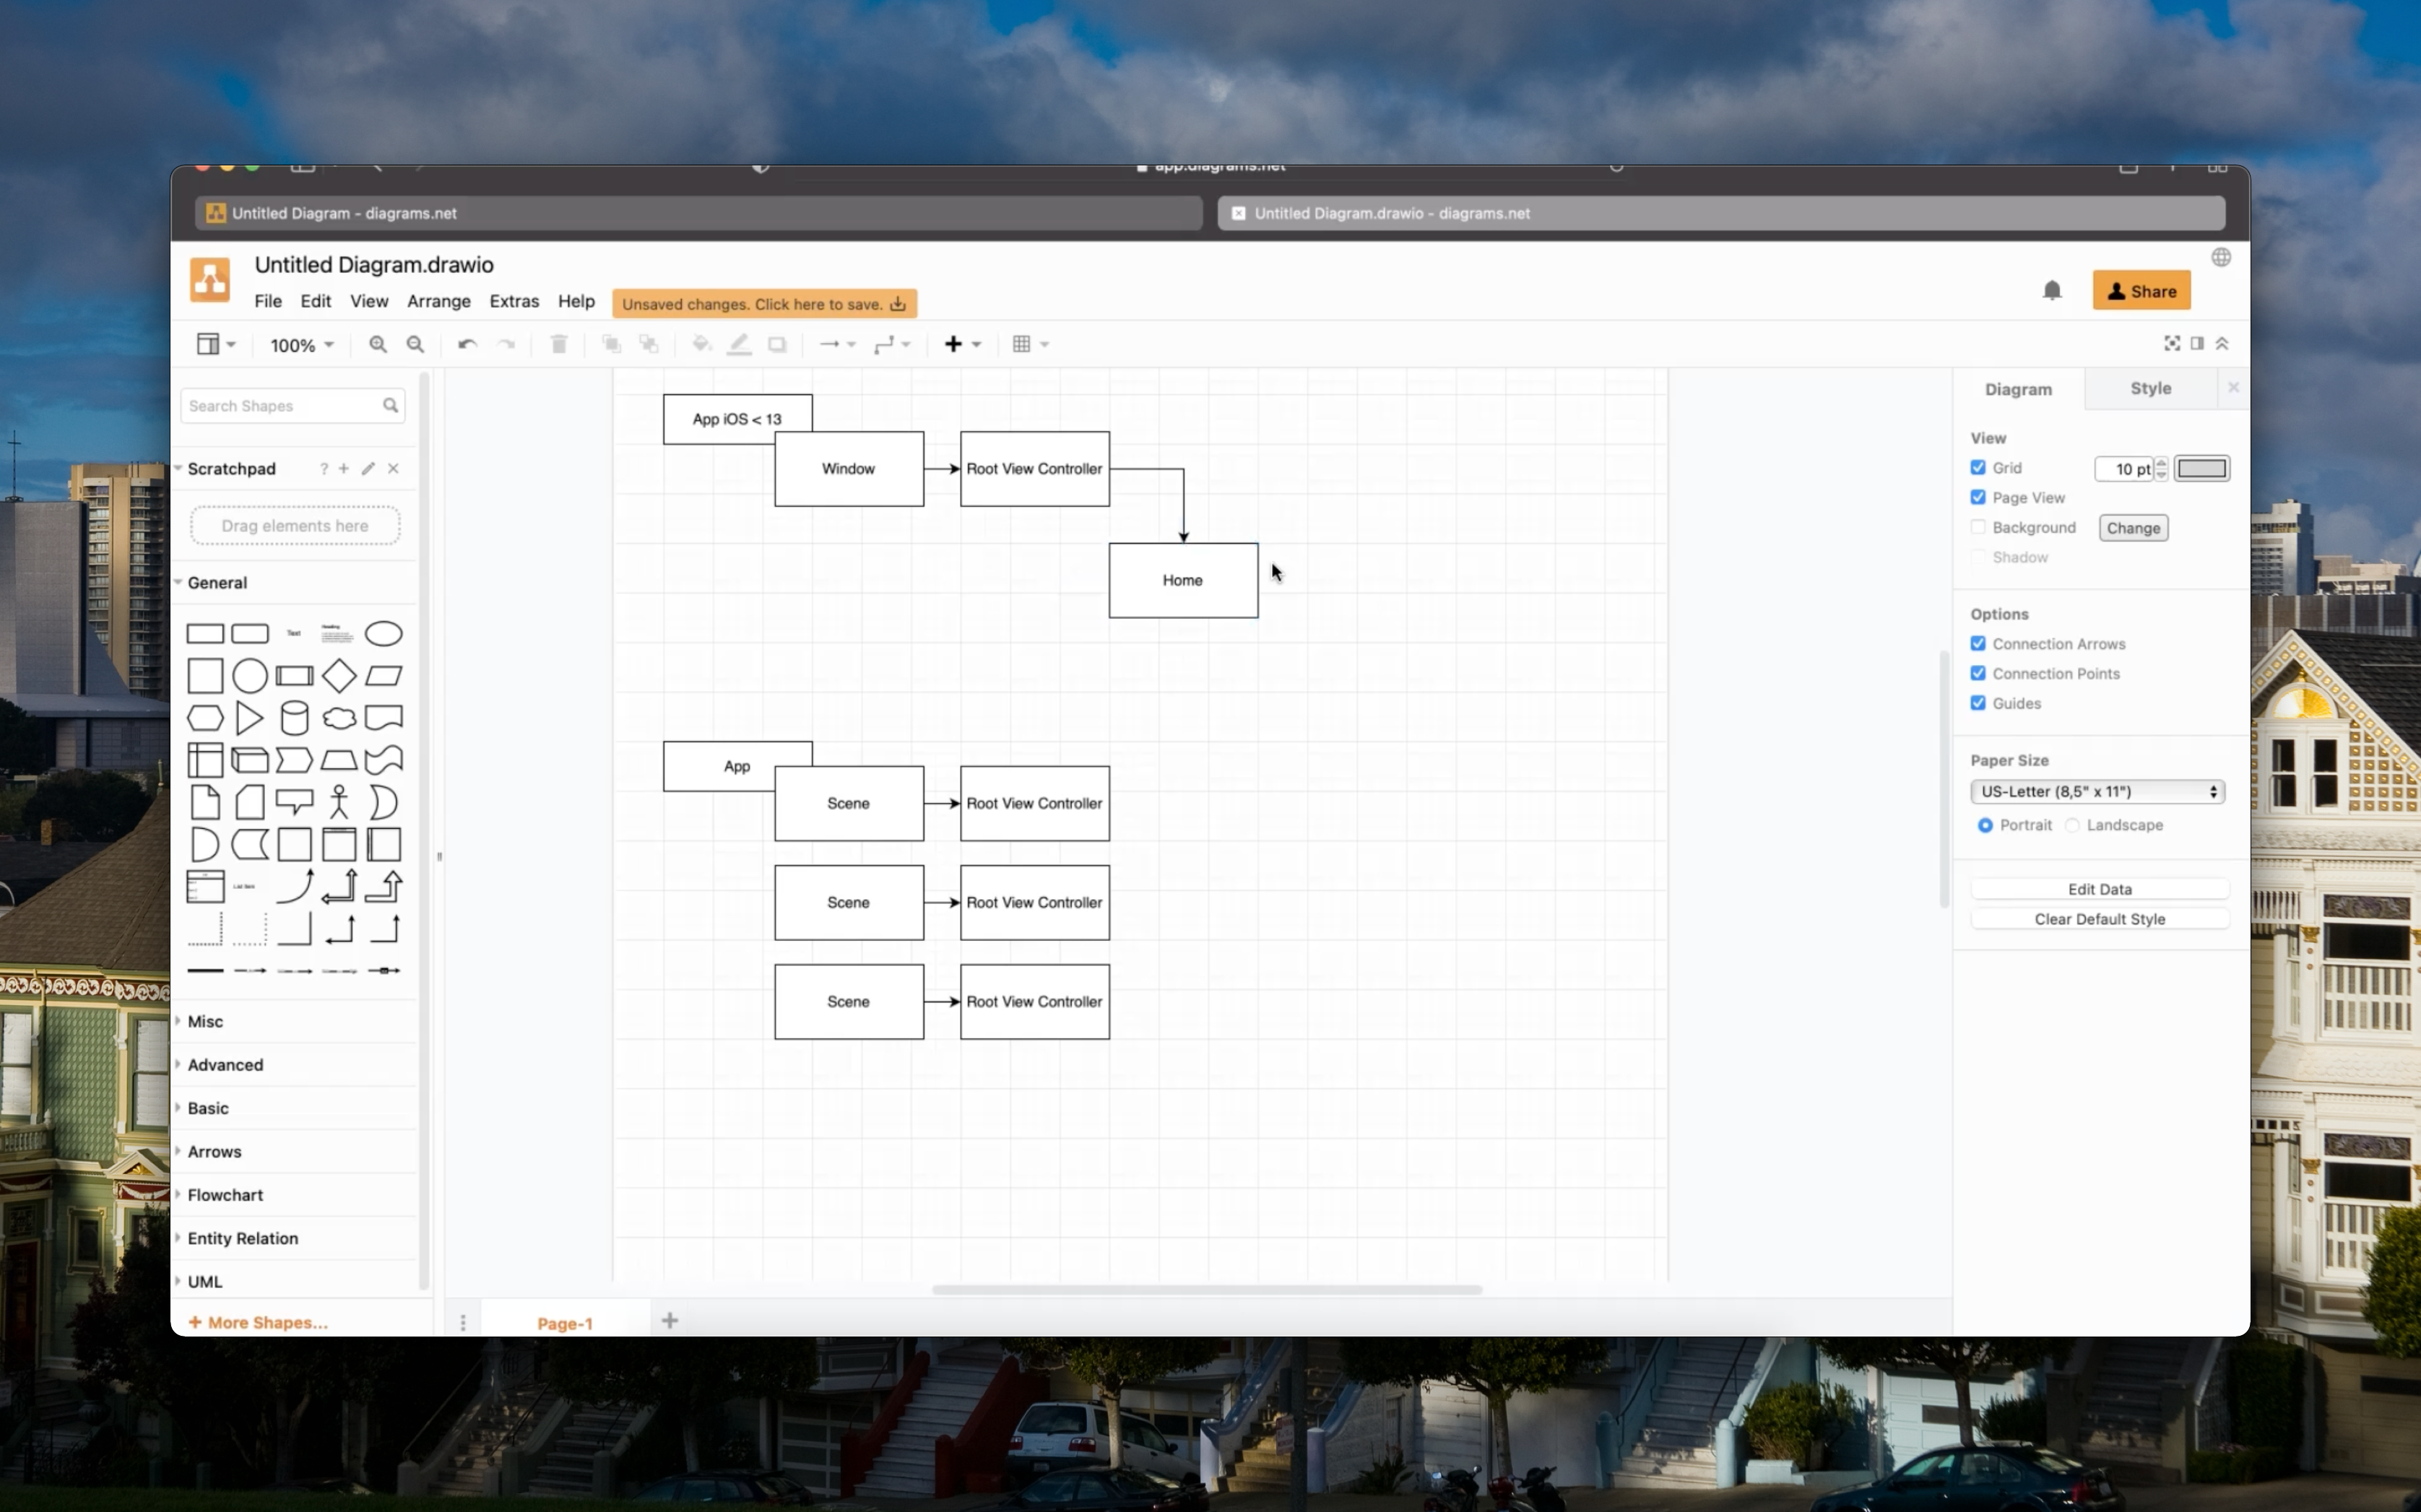Click the More Shapes link
This screenshot has height=1512, width=2421.
258,1323
